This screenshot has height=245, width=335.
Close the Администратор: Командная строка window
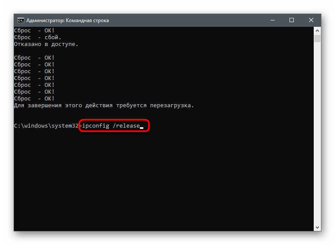[311, 20]
